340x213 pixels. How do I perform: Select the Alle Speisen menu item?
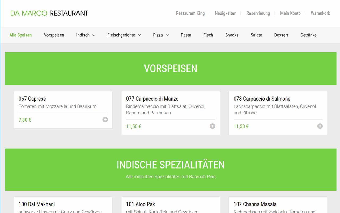click(x=20, y=35)
